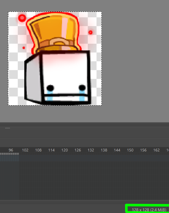The width and height of the screenshot is (169, 213).
Task: Click the dotted grip handle above the timeline
Action: coord(7,128)
